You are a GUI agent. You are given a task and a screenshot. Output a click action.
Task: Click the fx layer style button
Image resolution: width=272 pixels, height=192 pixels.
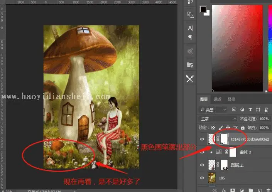point(224,190)
